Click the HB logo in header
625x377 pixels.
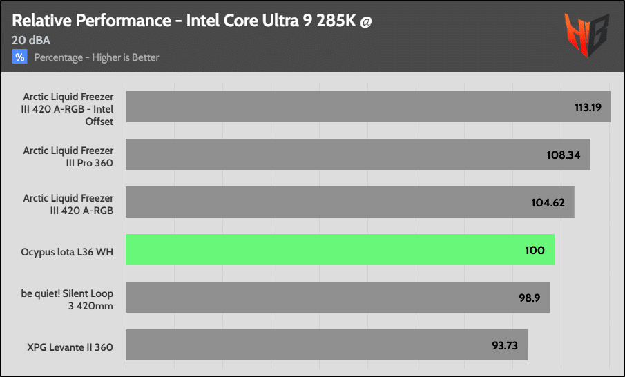tap(587, 35)
